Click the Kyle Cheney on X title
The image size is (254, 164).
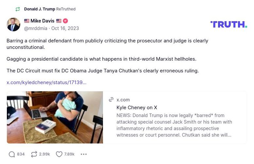coord(137,108)
